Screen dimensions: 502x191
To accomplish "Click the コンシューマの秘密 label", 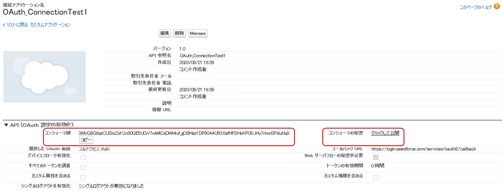I will (x=345, y=133).
